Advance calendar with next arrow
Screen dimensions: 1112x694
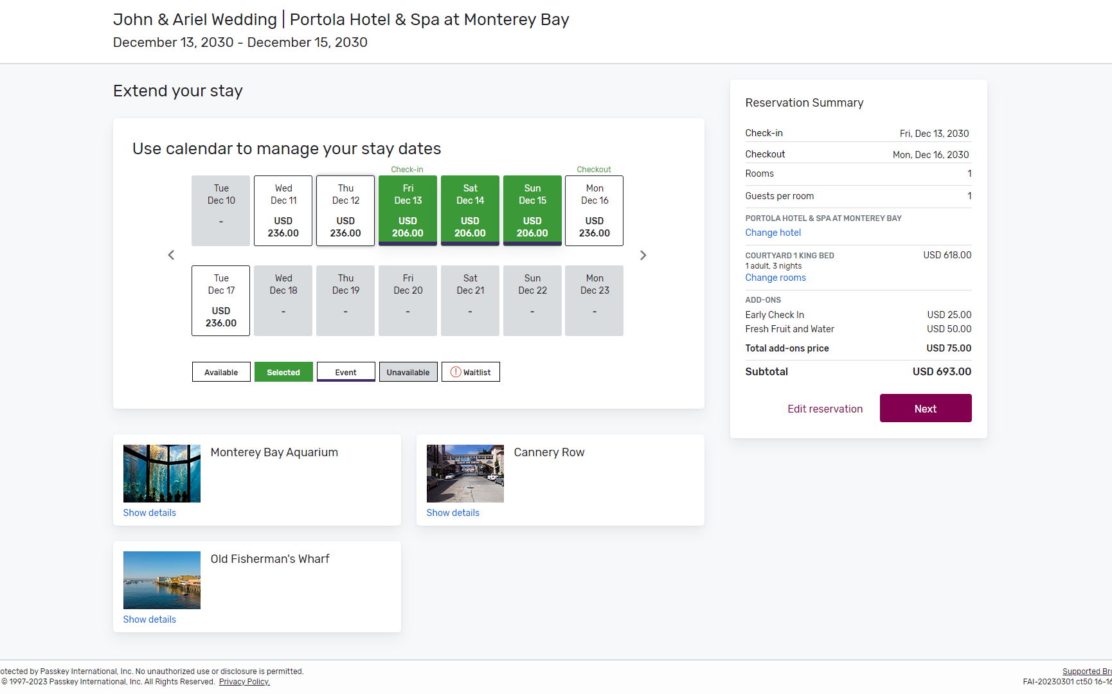(643, 255)
